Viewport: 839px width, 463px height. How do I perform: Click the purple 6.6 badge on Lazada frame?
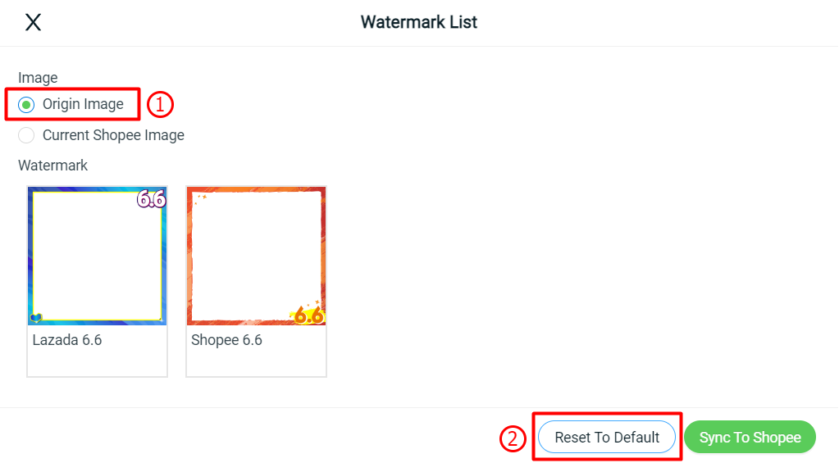coord(152,199)
